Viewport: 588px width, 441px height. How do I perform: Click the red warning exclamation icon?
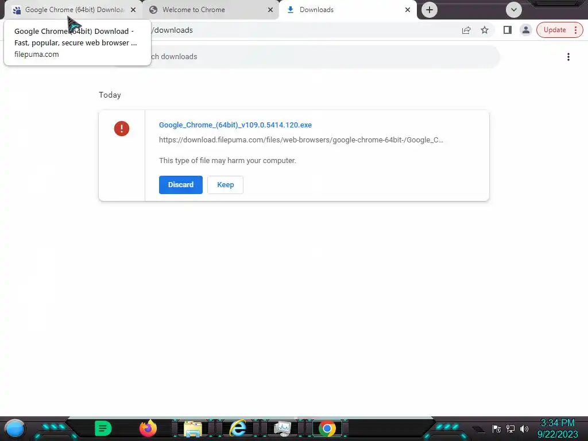point(122,129)
